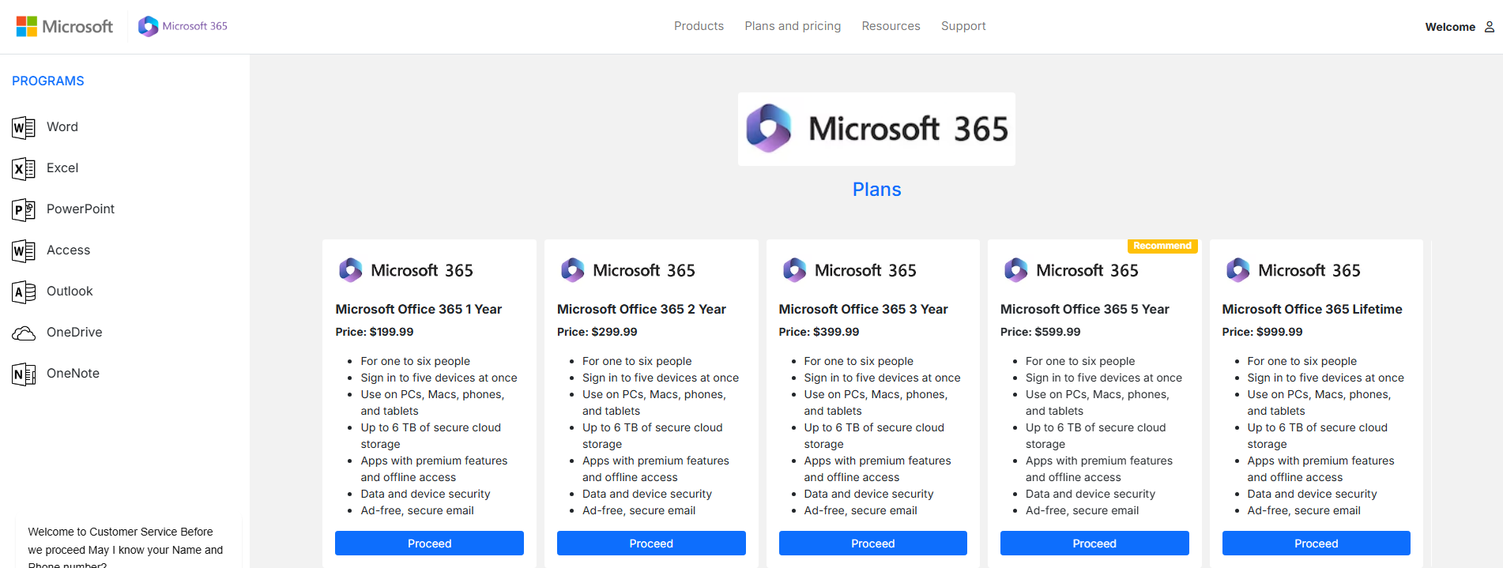Click the PROGRAMS sidebar heading
This screenshot has height=568, width=1503.
pyautogui.click(x=48, y=81)
